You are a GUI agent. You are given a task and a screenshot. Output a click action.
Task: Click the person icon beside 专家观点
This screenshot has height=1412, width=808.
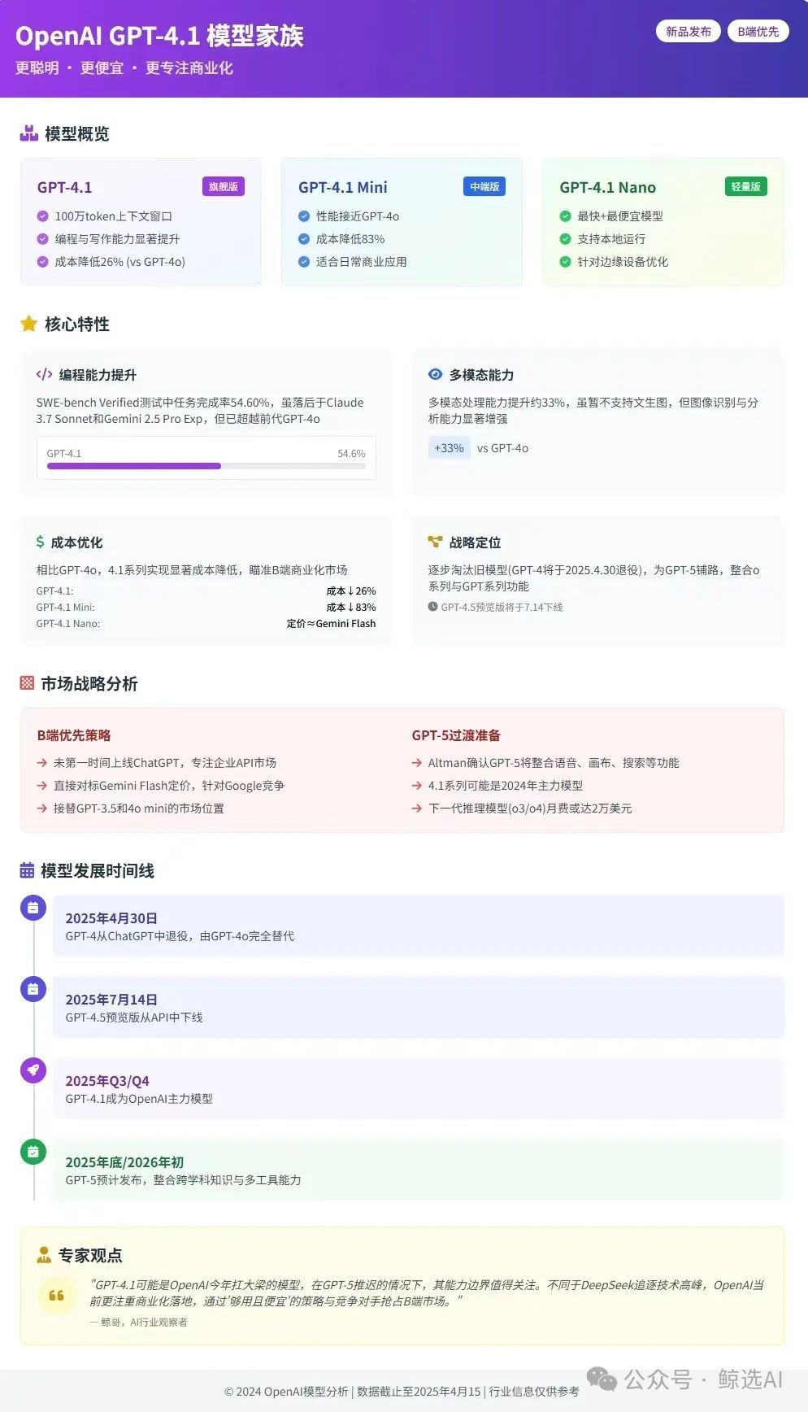point(44,1255)
